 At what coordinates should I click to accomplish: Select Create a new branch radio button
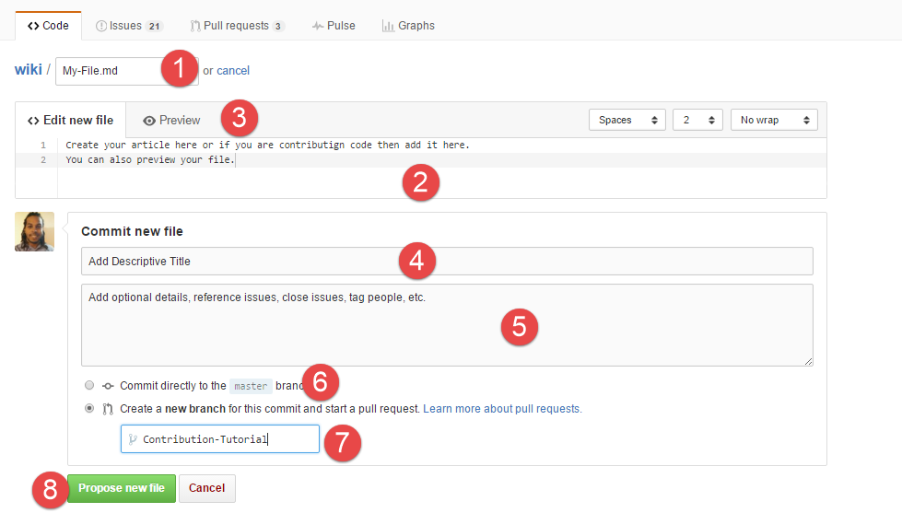click(88, 408)
